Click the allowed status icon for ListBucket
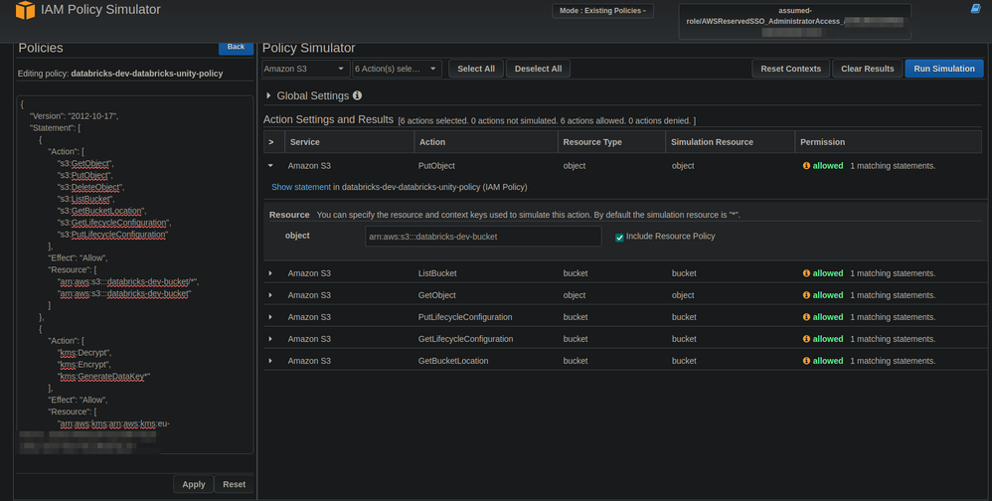 [x=806, y=273]
